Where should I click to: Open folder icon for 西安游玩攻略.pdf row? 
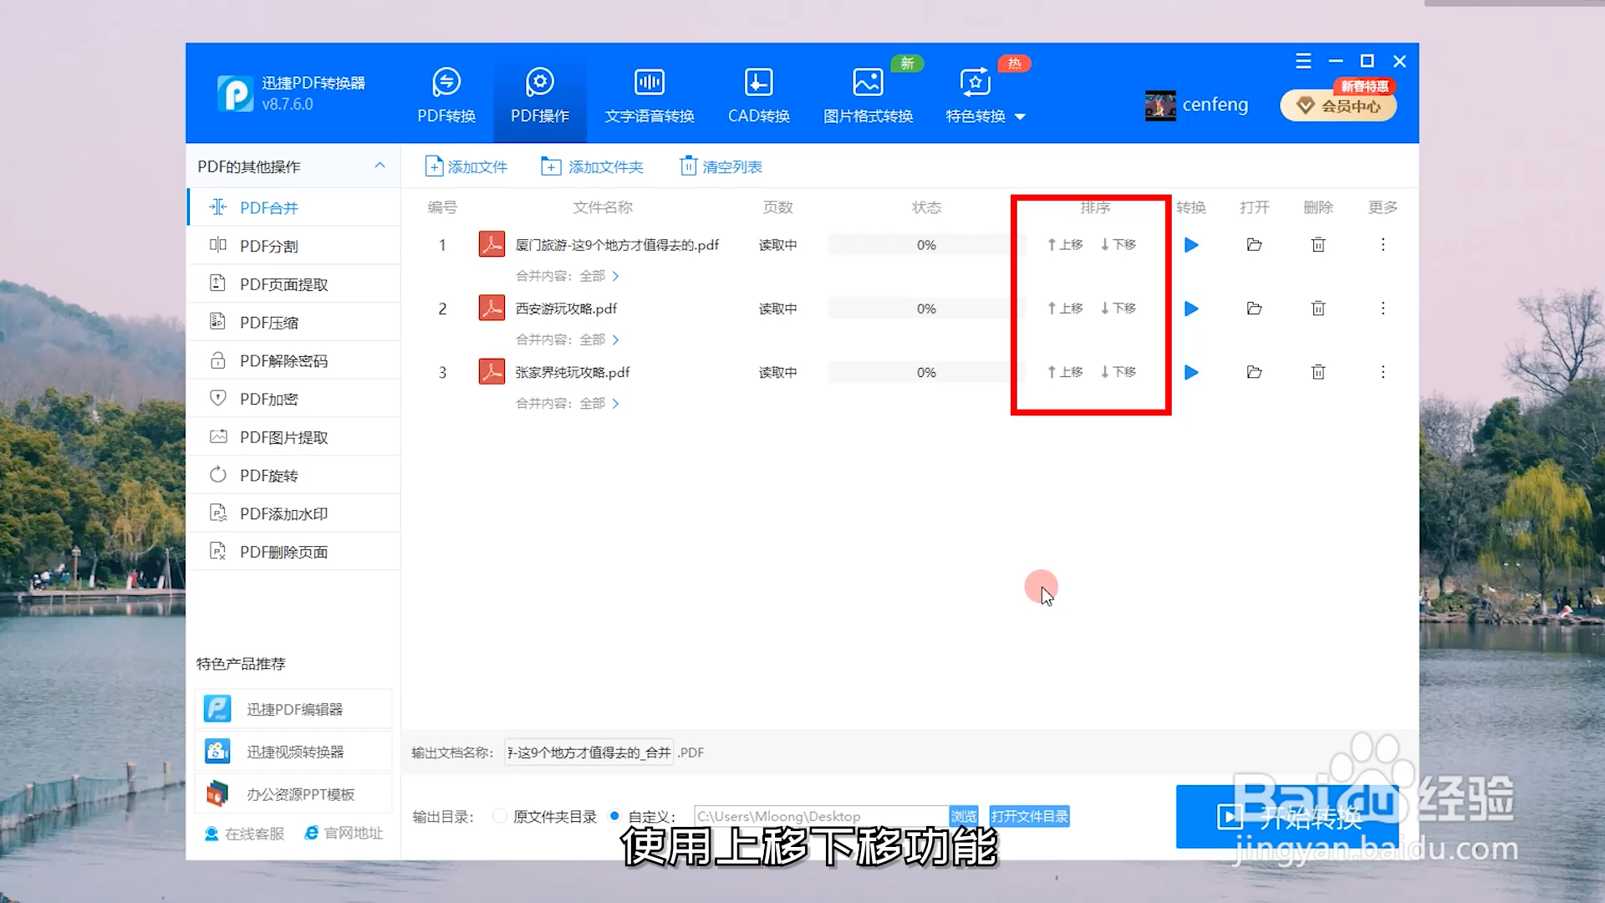[x=1253, y=308]
